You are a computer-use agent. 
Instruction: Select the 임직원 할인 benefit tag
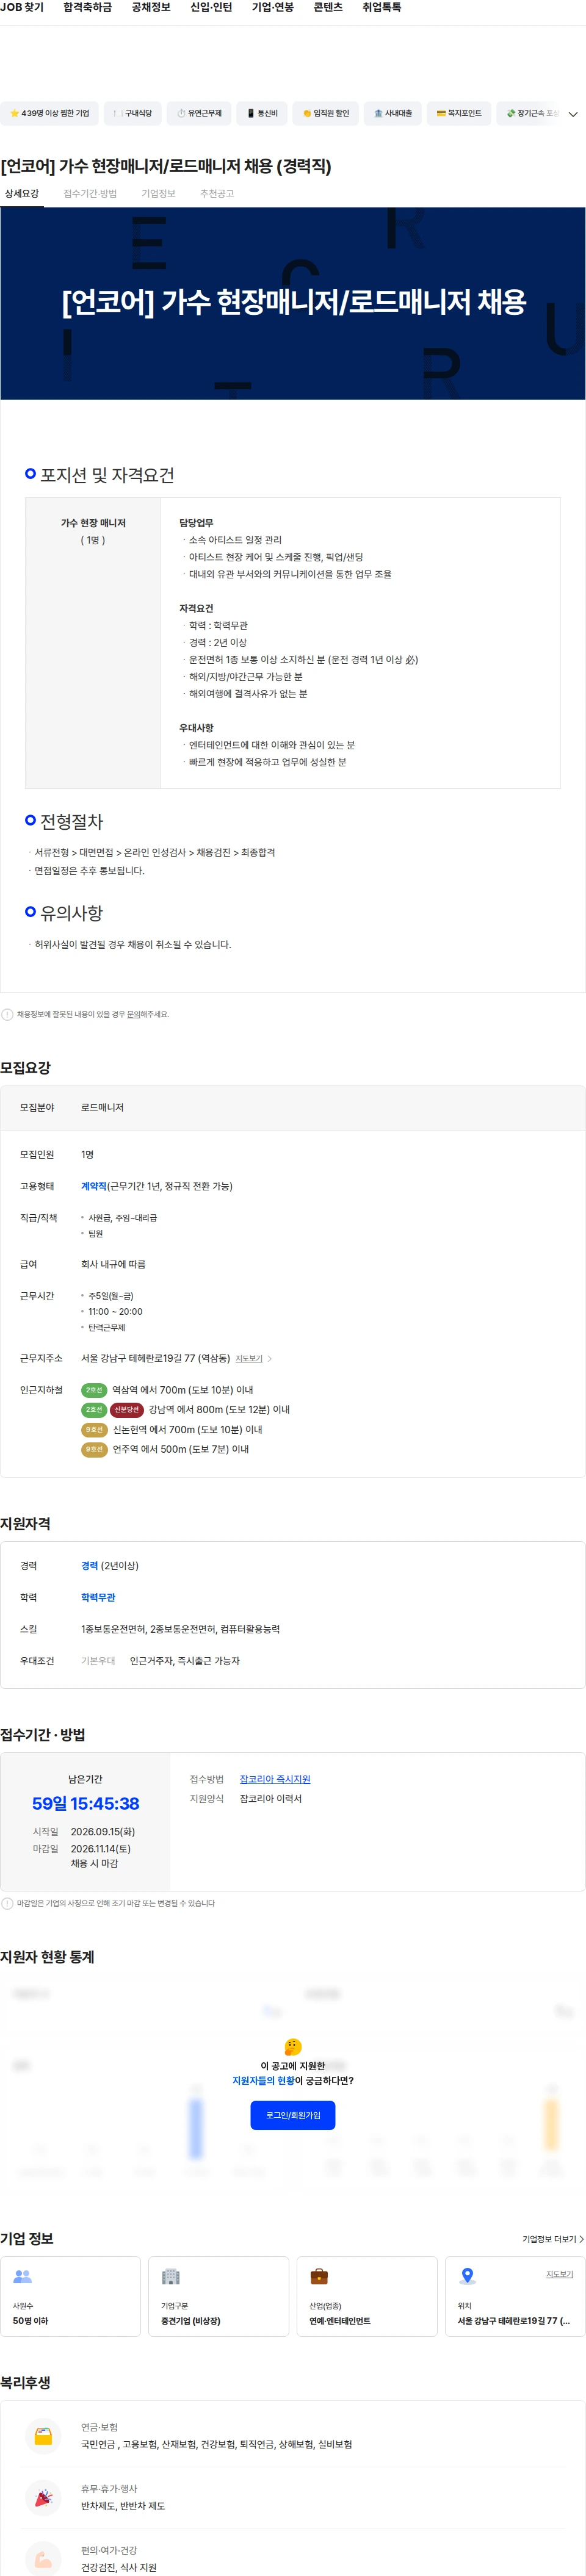pyautogui.click(x=325, y=113)
